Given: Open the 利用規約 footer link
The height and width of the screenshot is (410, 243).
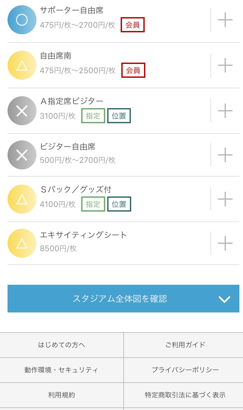Looking at the screenshot, I should (x=61, y=395).
